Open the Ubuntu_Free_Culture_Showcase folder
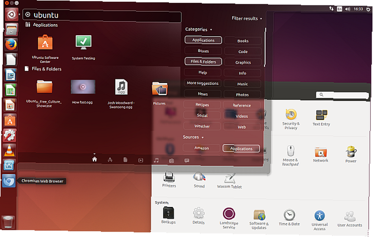 coord(44,93)
